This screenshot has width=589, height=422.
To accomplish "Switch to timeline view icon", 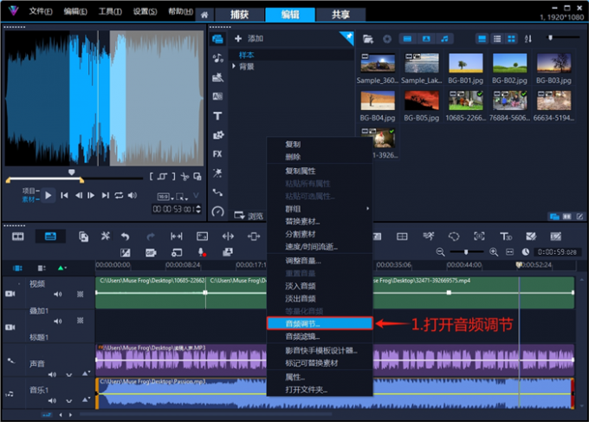I will coord(50,237).
